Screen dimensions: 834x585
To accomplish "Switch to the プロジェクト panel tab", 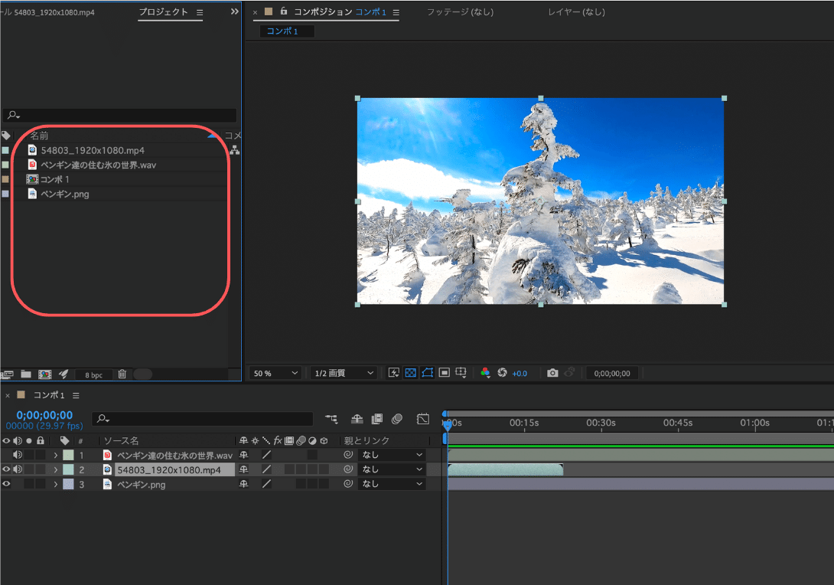I will (163, 11).
